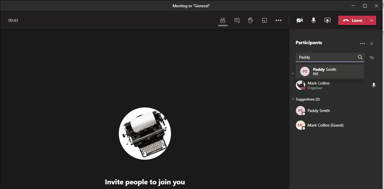The width and height of the screenshot is (384, 189).
Task: Turn the camera on
Action: tap(300, 20)
